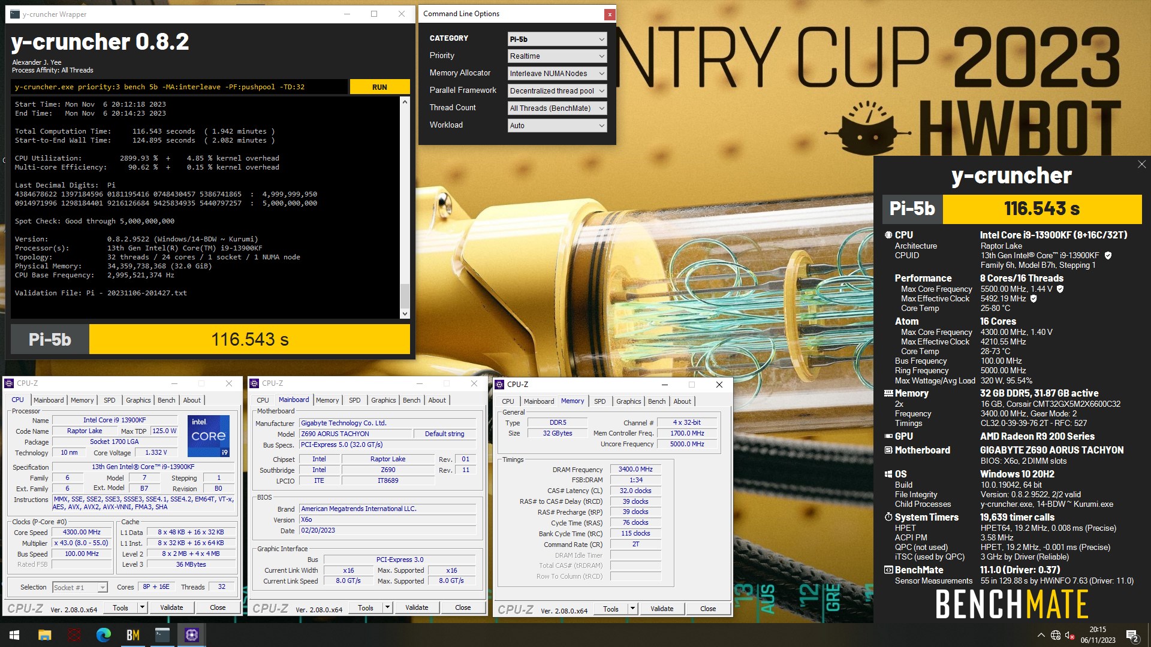Viewport: 1151px width, 647px height.
Task: Click the Pi-5b 116.543 s result bar
Action: (210, 340)
